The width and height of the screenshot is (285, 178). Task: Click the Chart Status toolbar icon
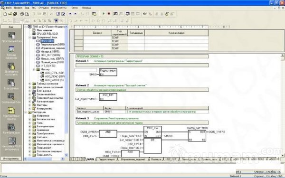pos(128,14)
